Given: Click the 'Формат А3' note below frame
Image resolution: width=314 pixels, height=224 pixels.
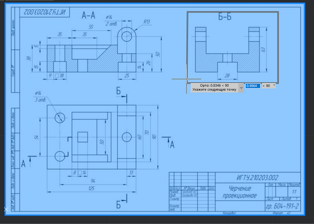Looking at the screenshot, I should click(x=281, y=213).
